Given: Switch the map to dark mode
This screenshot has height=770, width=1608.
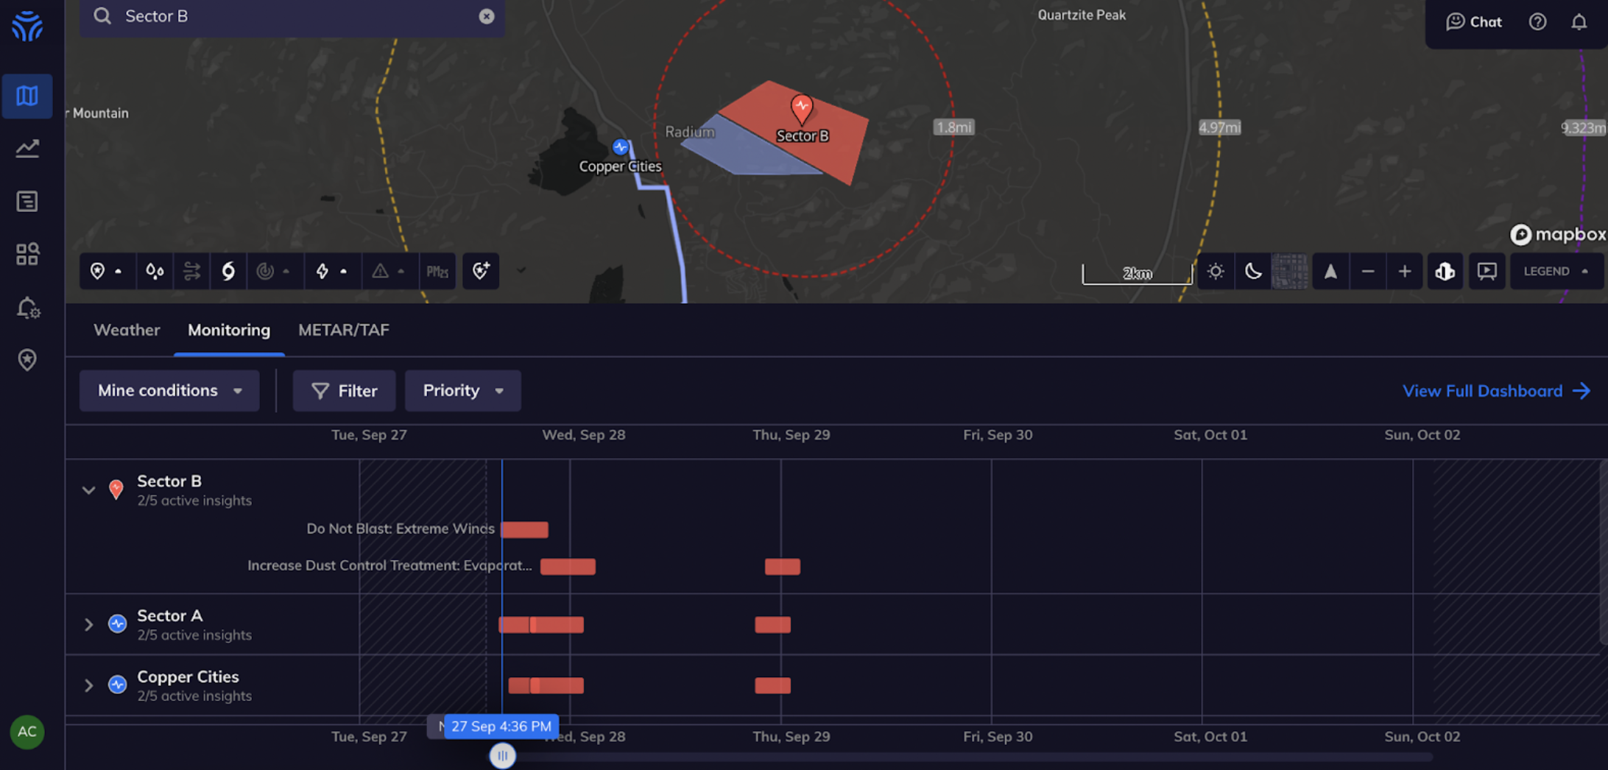Looking at the screenshot, I should point(1253,271).
